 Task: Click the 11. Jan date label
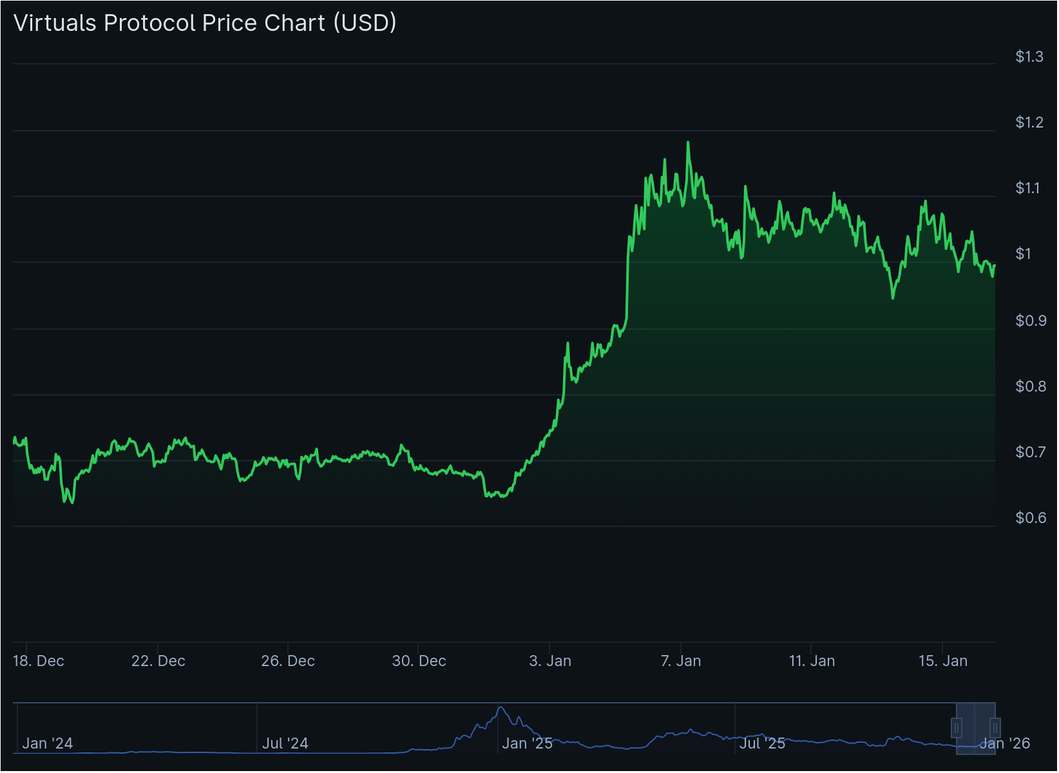click(x=812, y=661)
